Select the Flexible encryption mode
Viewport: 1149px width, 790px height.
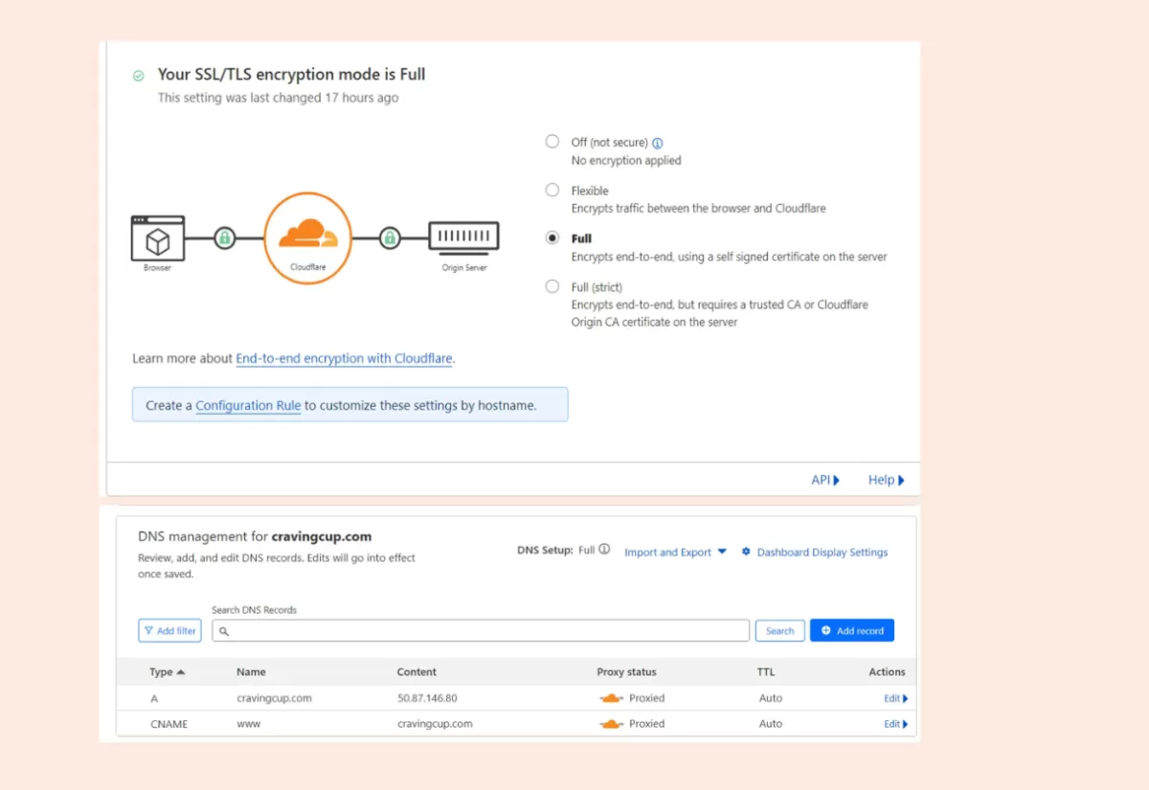[x=552, y=190]
